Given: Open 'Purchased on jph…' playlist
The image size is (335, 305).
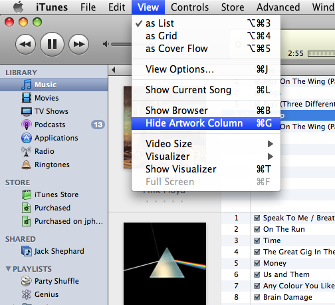Looking at the screenshot, I should (54, 221).
